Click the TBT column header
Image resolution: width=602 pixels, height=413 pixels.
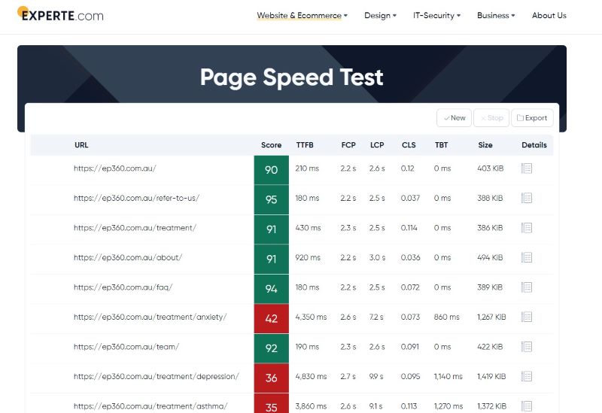click(x=441, y=145)
